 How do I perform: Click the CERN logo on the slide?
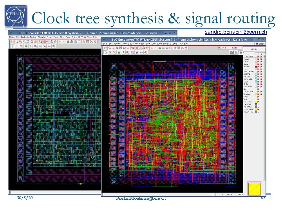(16, 16)
